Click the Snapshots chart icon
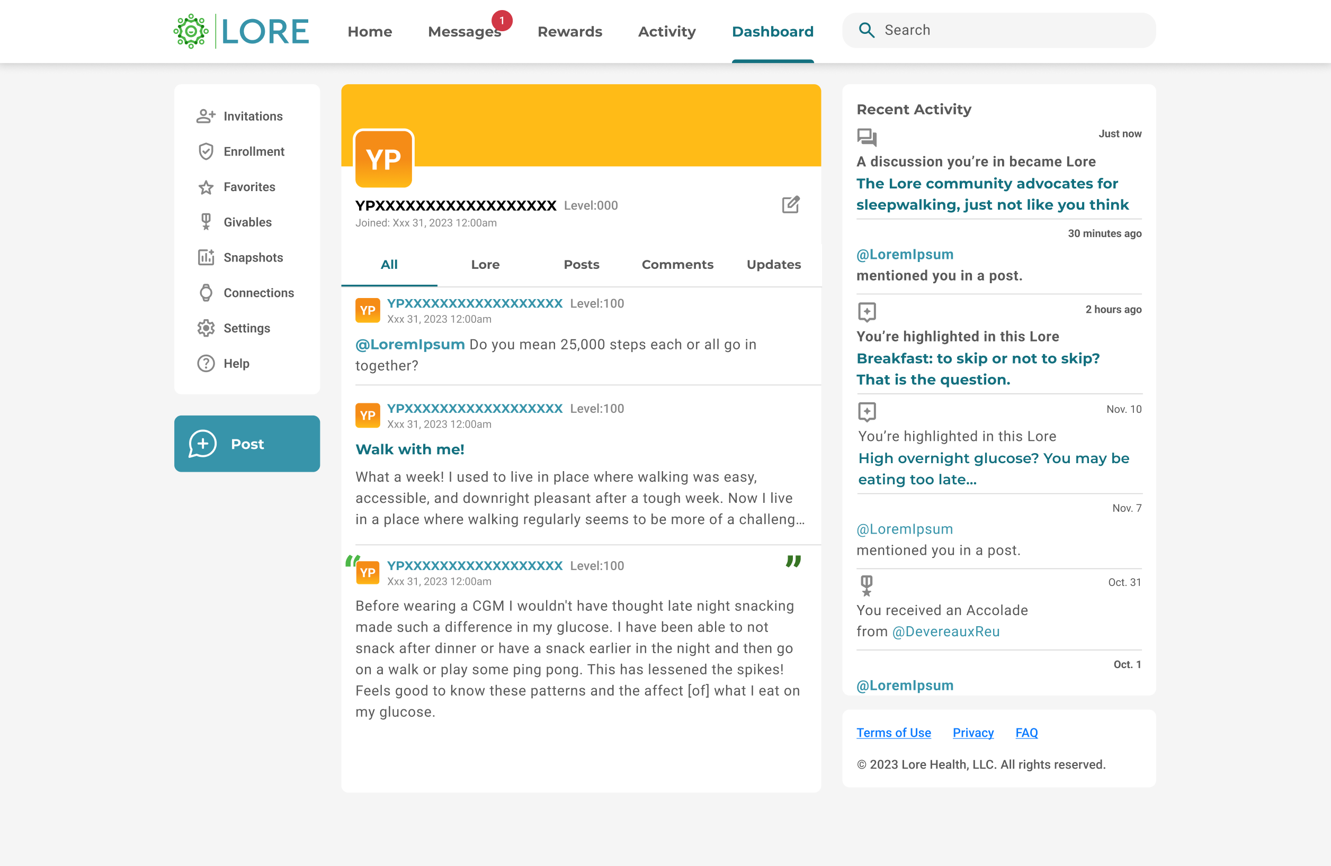 [206, 257]
